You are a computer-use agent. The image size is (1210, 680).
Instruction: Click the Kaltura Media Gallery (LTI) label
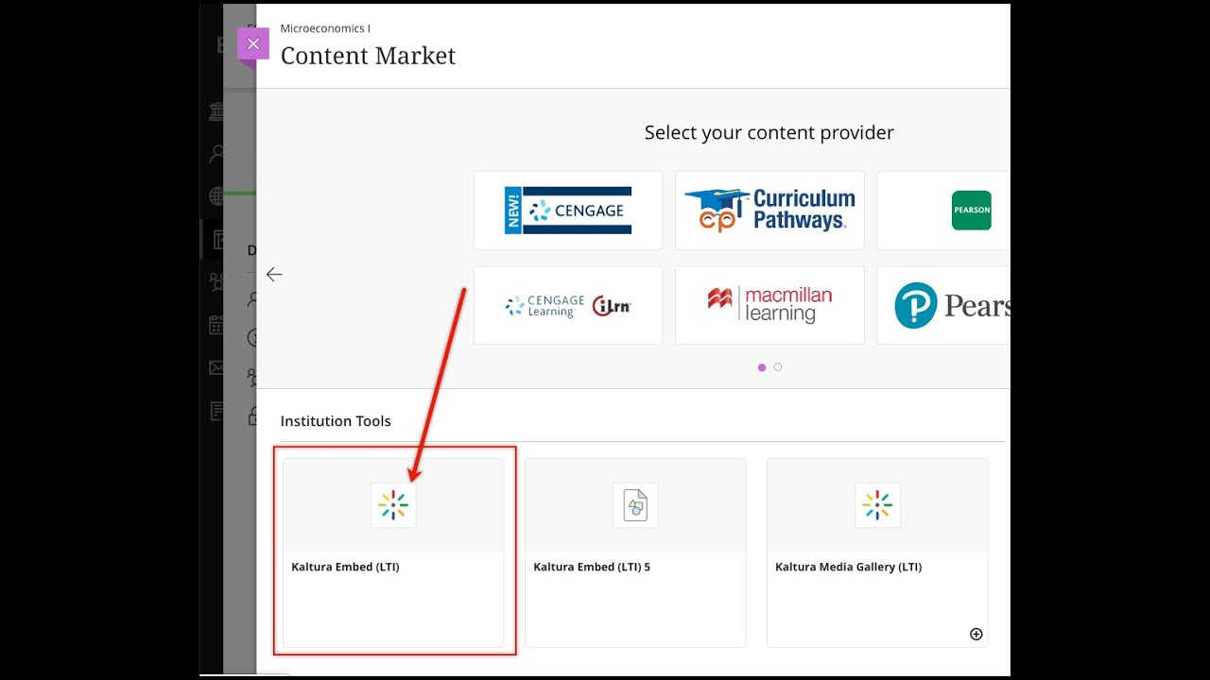pos(848,568)
